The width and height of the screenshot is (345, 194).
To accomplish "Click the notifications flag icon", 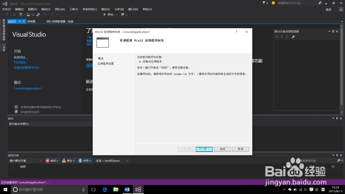I will pos(264,3).
